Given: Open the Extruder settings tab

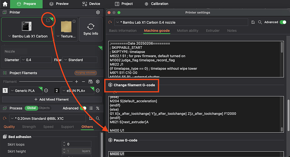Looking at the screenshot, I should tap(213, 31).
